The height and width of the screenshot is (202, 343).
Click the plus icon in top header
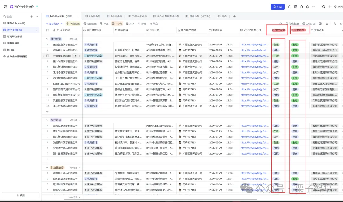[x=330, y=7]
